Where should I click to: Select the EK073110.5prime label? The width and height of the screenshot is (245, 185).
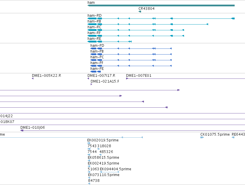coord(104,175)
